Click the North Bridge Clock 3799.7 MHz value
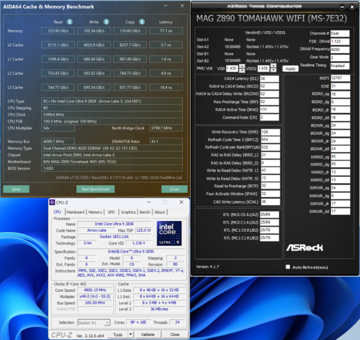This screenshot has height=340, width=360. [x=166, y=128]
